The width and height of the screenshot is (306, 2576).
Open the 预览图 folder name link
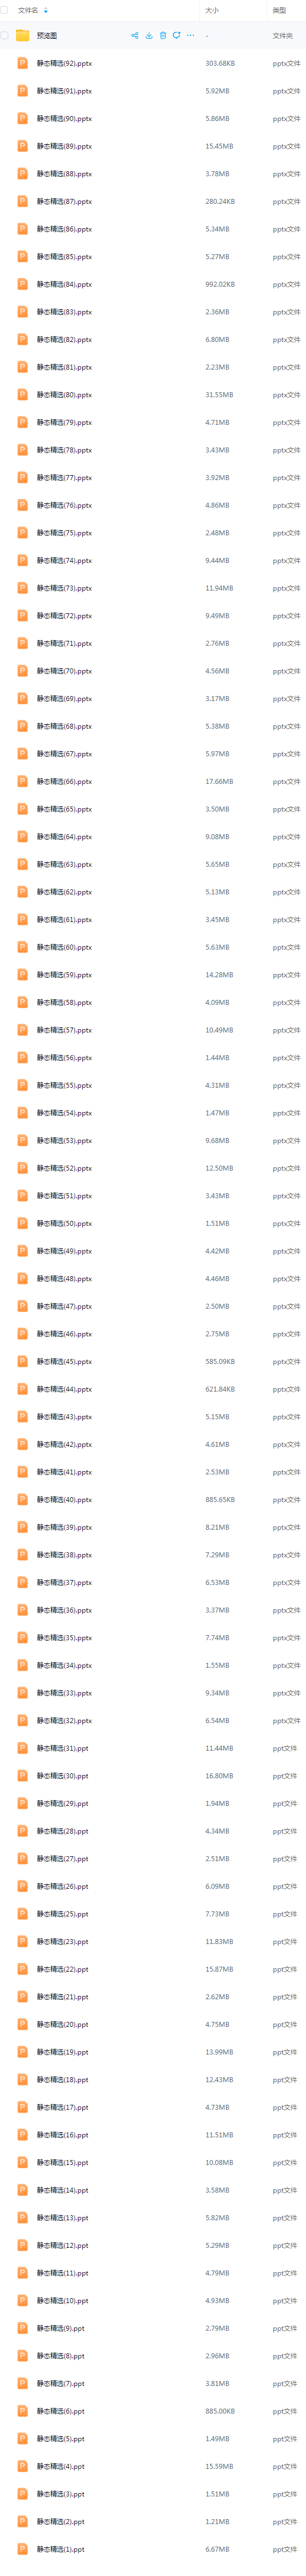coord(47,35)
